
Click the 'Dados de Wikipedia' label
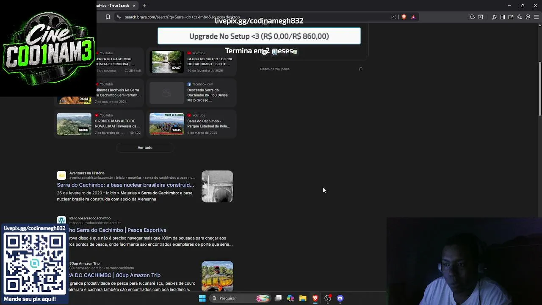click(275, 69)
